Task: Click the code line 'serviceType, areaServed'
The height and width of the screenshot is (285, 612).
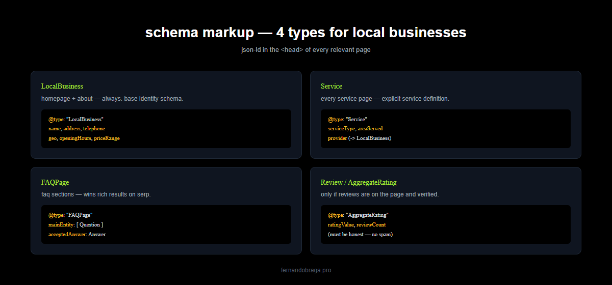Action: (x=355, y=129)
